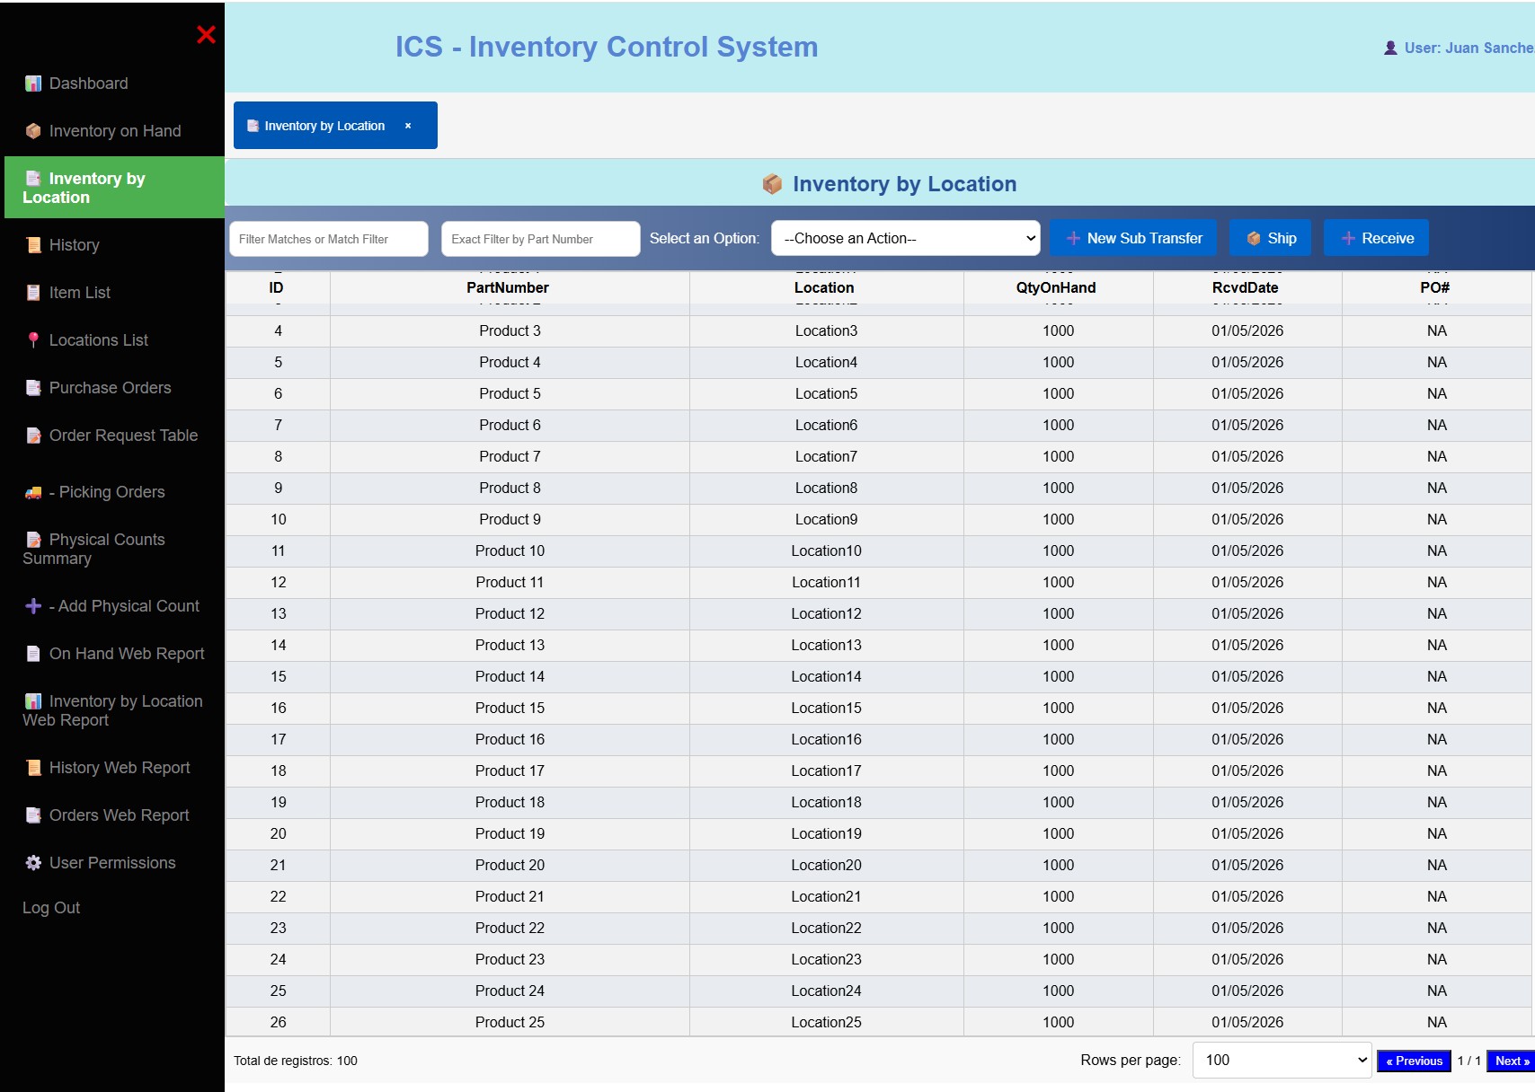1535x1092 pixels.
Task: Open the Choose an Action dropdown
Action: tap(905, 239)
